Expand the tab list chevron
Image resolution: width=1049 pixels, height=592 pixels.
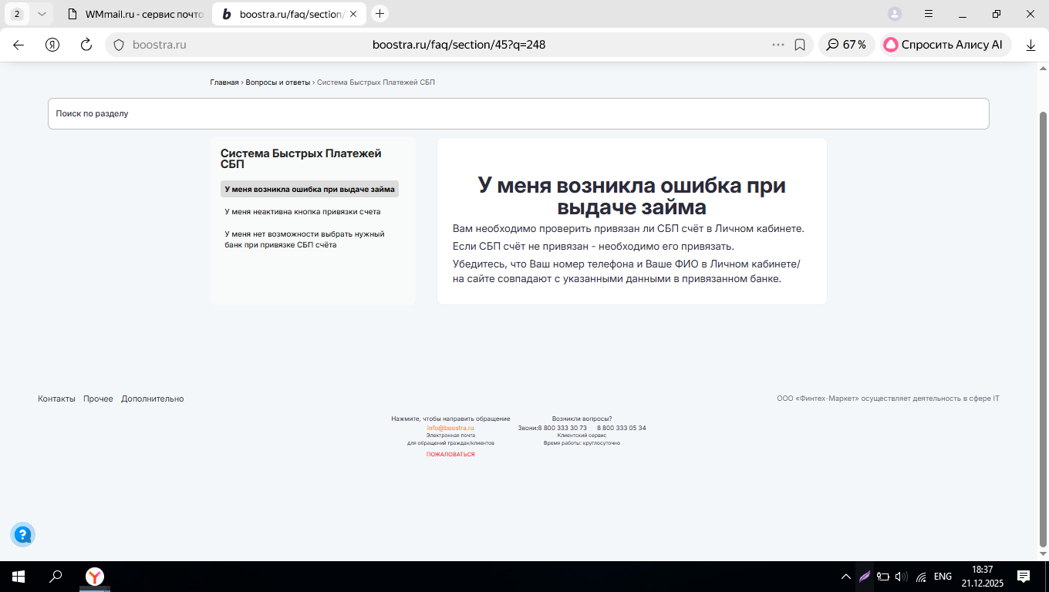[x=42, y=14]
